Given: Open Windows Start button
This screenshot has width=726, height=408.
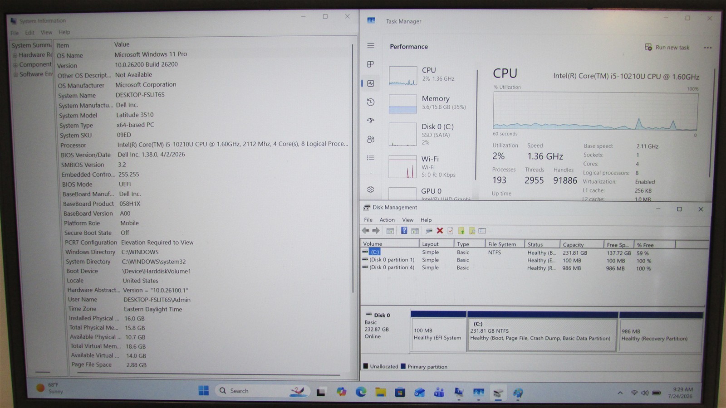Looking at the screenshot, I should [204, 391].
